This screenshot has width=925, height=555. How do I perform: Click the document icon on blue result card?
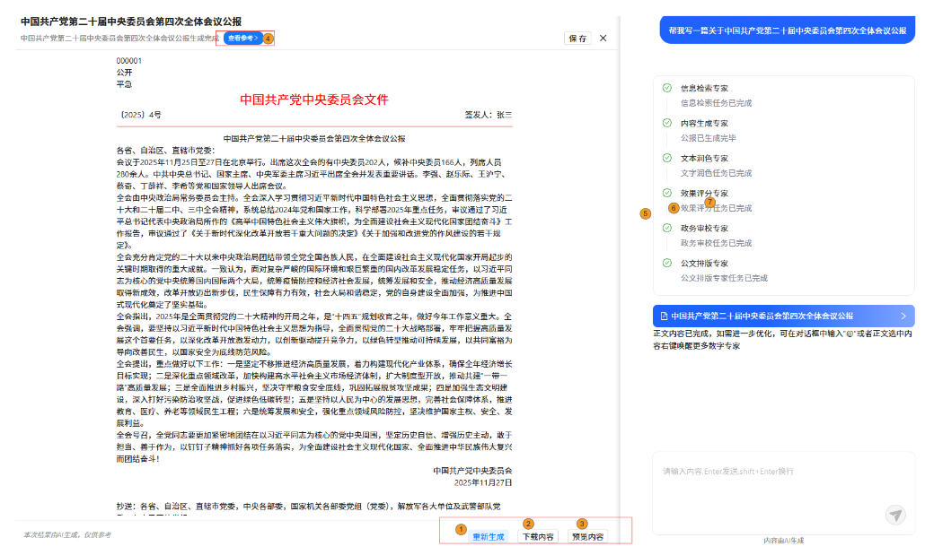point(664,317)
